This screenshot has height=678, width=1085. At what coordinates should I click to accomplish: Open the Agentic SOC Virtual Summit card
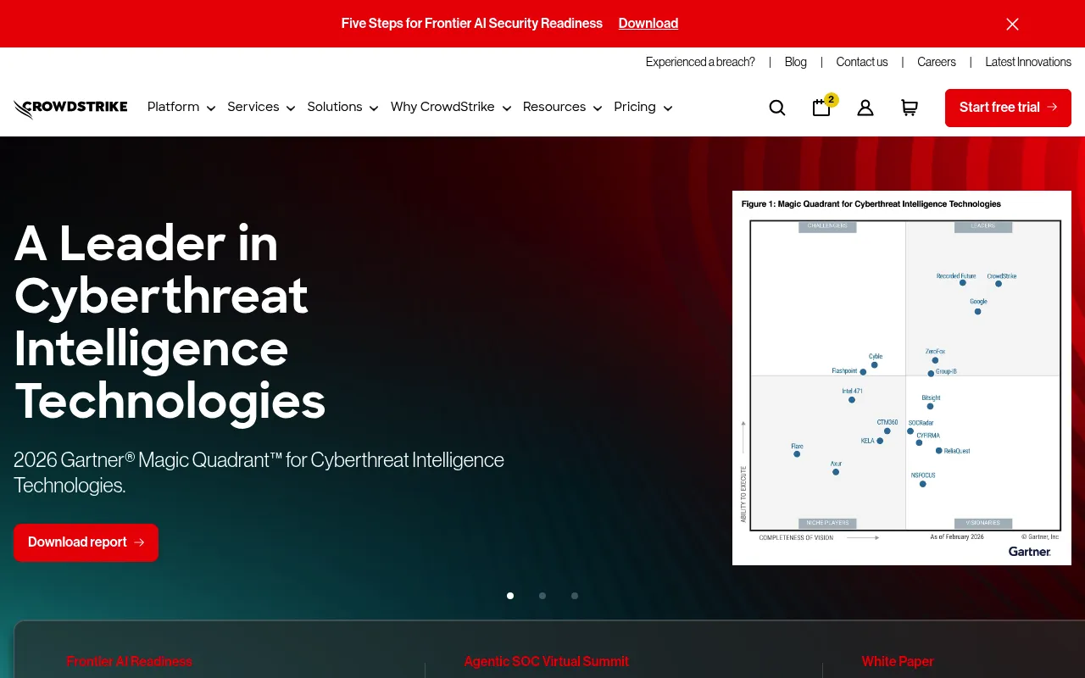click(547, 661)
